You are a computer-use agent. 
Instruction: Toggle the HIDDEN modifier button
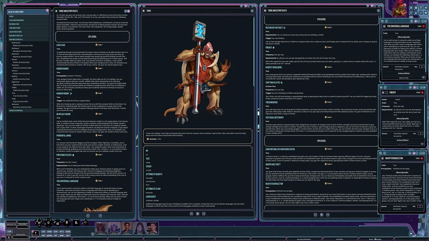[50, 236]
